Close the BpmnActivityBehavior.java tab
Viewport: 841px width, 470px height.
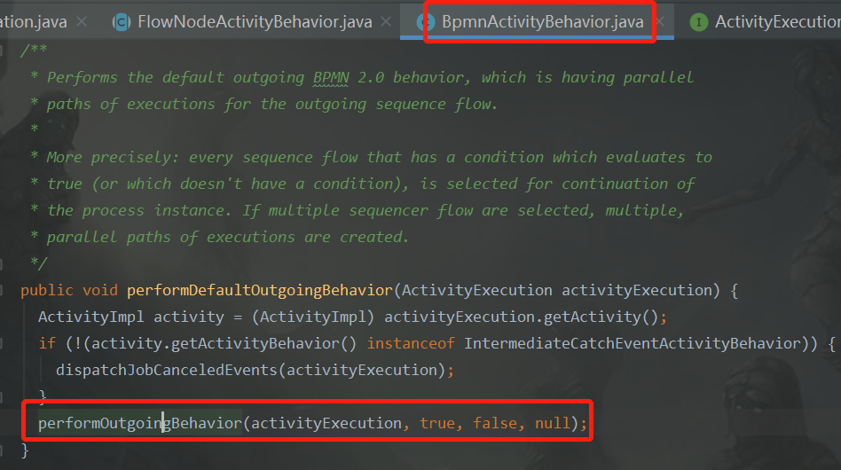(x=661, y=22)
